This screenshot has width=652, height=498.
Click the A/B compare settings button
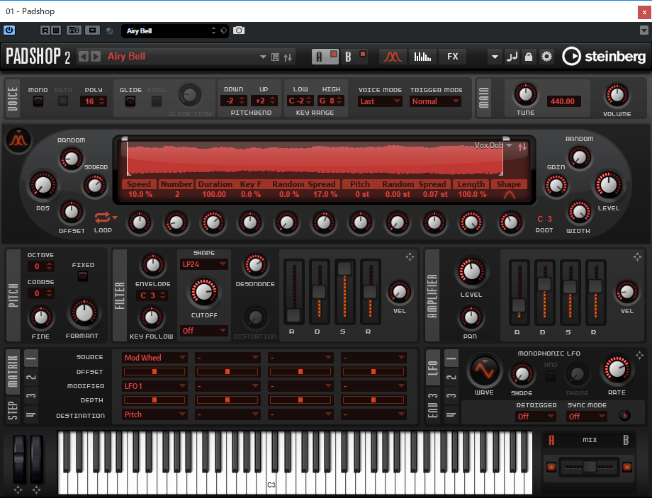pyautogui.click(x=74, y=30)
